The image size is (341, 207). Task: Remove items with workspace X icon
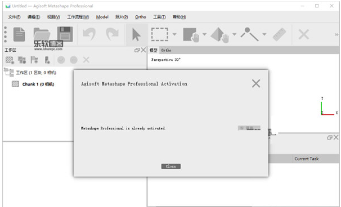86,60
